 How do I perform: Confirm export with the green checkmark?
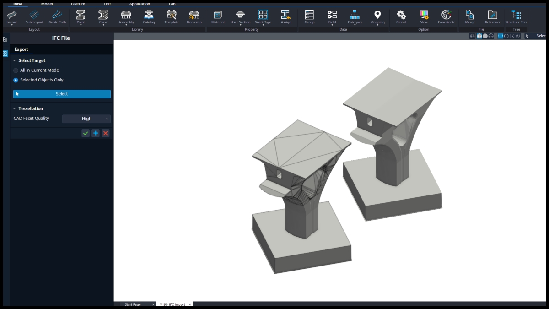point(86,133)
